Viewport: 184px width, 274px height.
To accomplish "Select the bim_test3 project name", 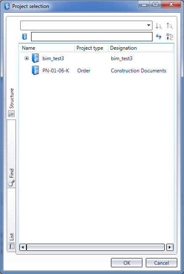I will click(53, 59).
